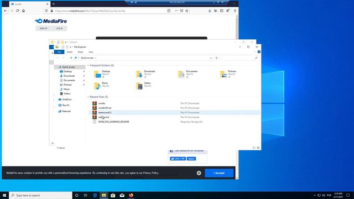Select Network in the navigation pane
The height and width of the screenshot is (199, 354).
point(66,111)
